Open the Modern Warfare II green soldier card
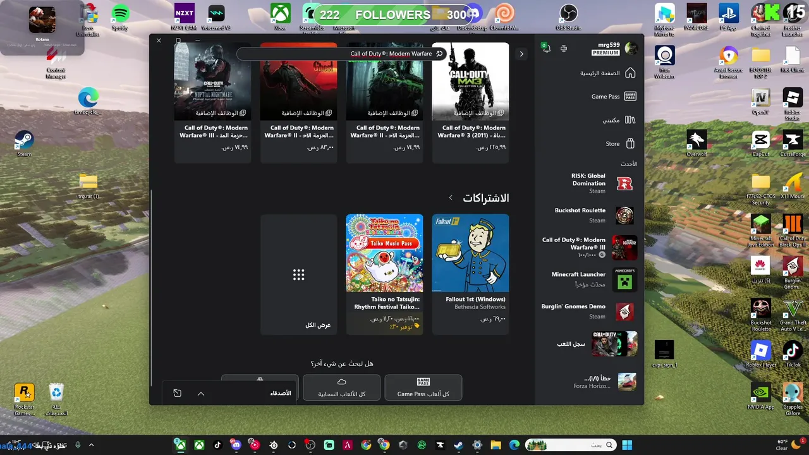 (x=384, y=102)
